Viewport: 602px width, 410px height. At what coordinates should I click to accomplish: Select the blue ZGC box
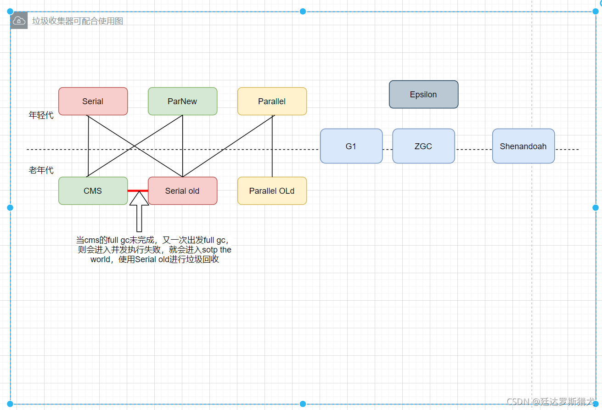(423, 146)
